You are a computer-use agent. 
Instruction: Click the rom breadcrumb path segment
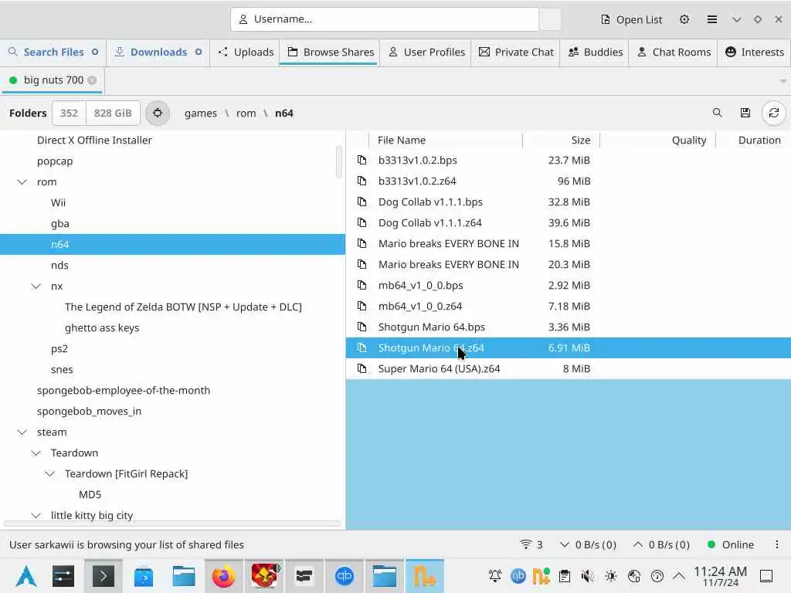click(x=246, y=113)
